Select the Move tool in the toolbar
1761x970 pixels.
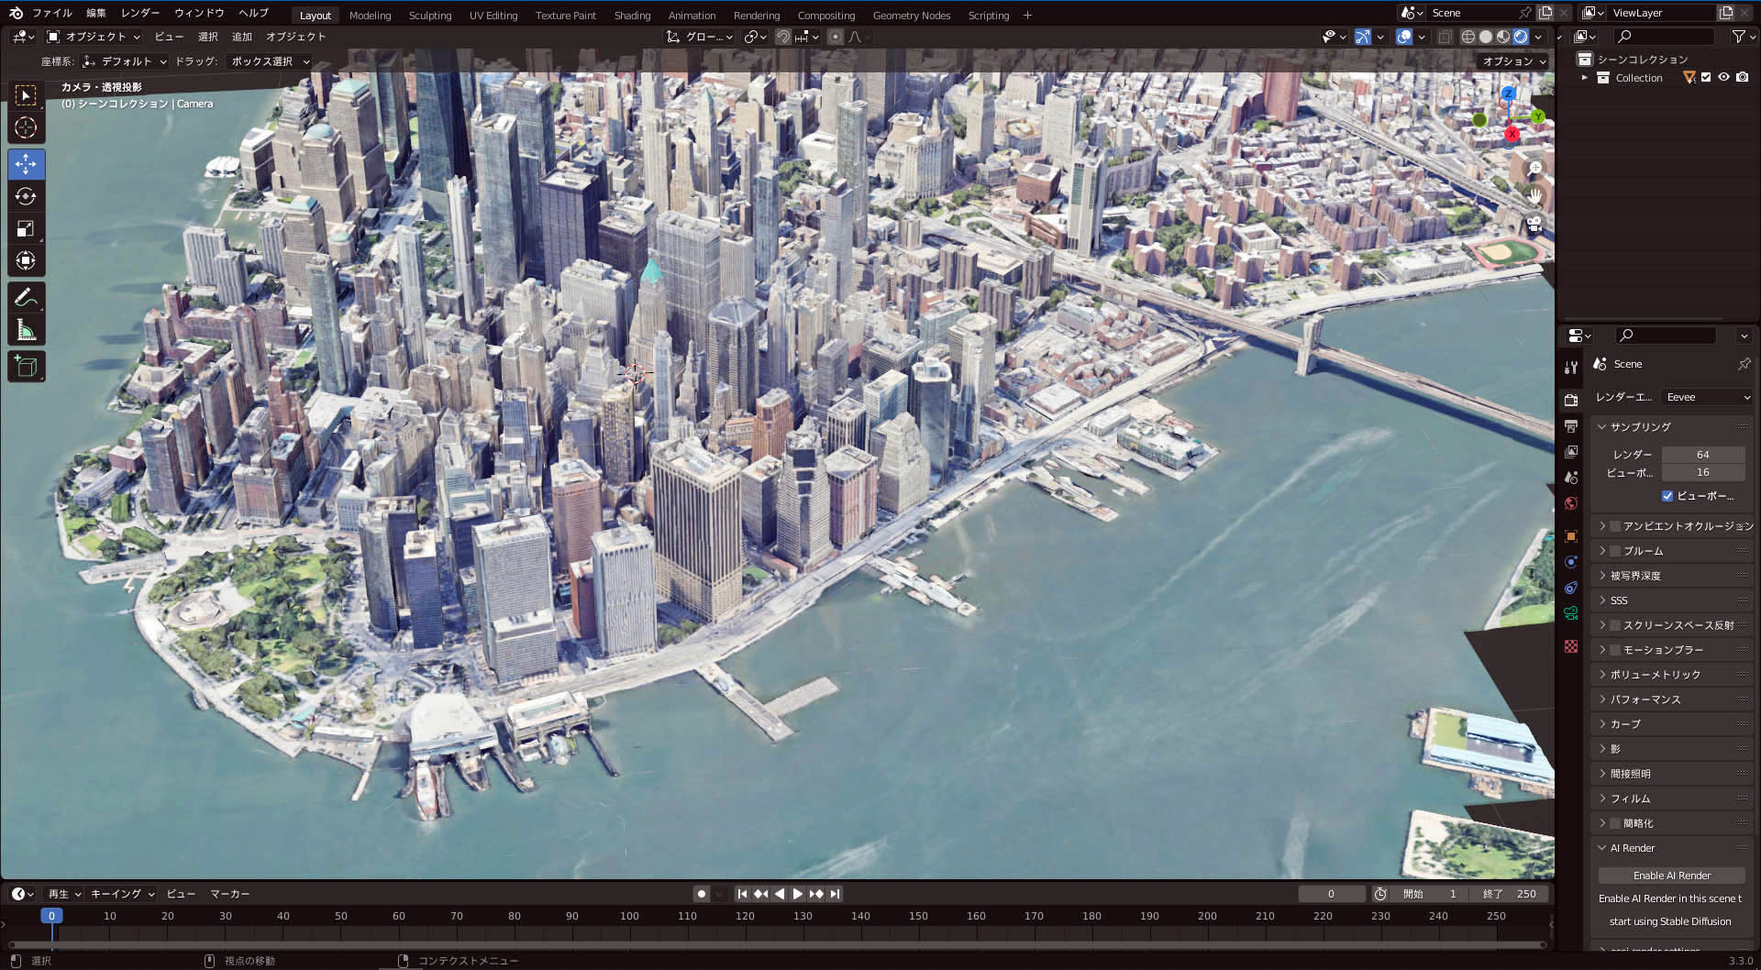tap(27, 164)
